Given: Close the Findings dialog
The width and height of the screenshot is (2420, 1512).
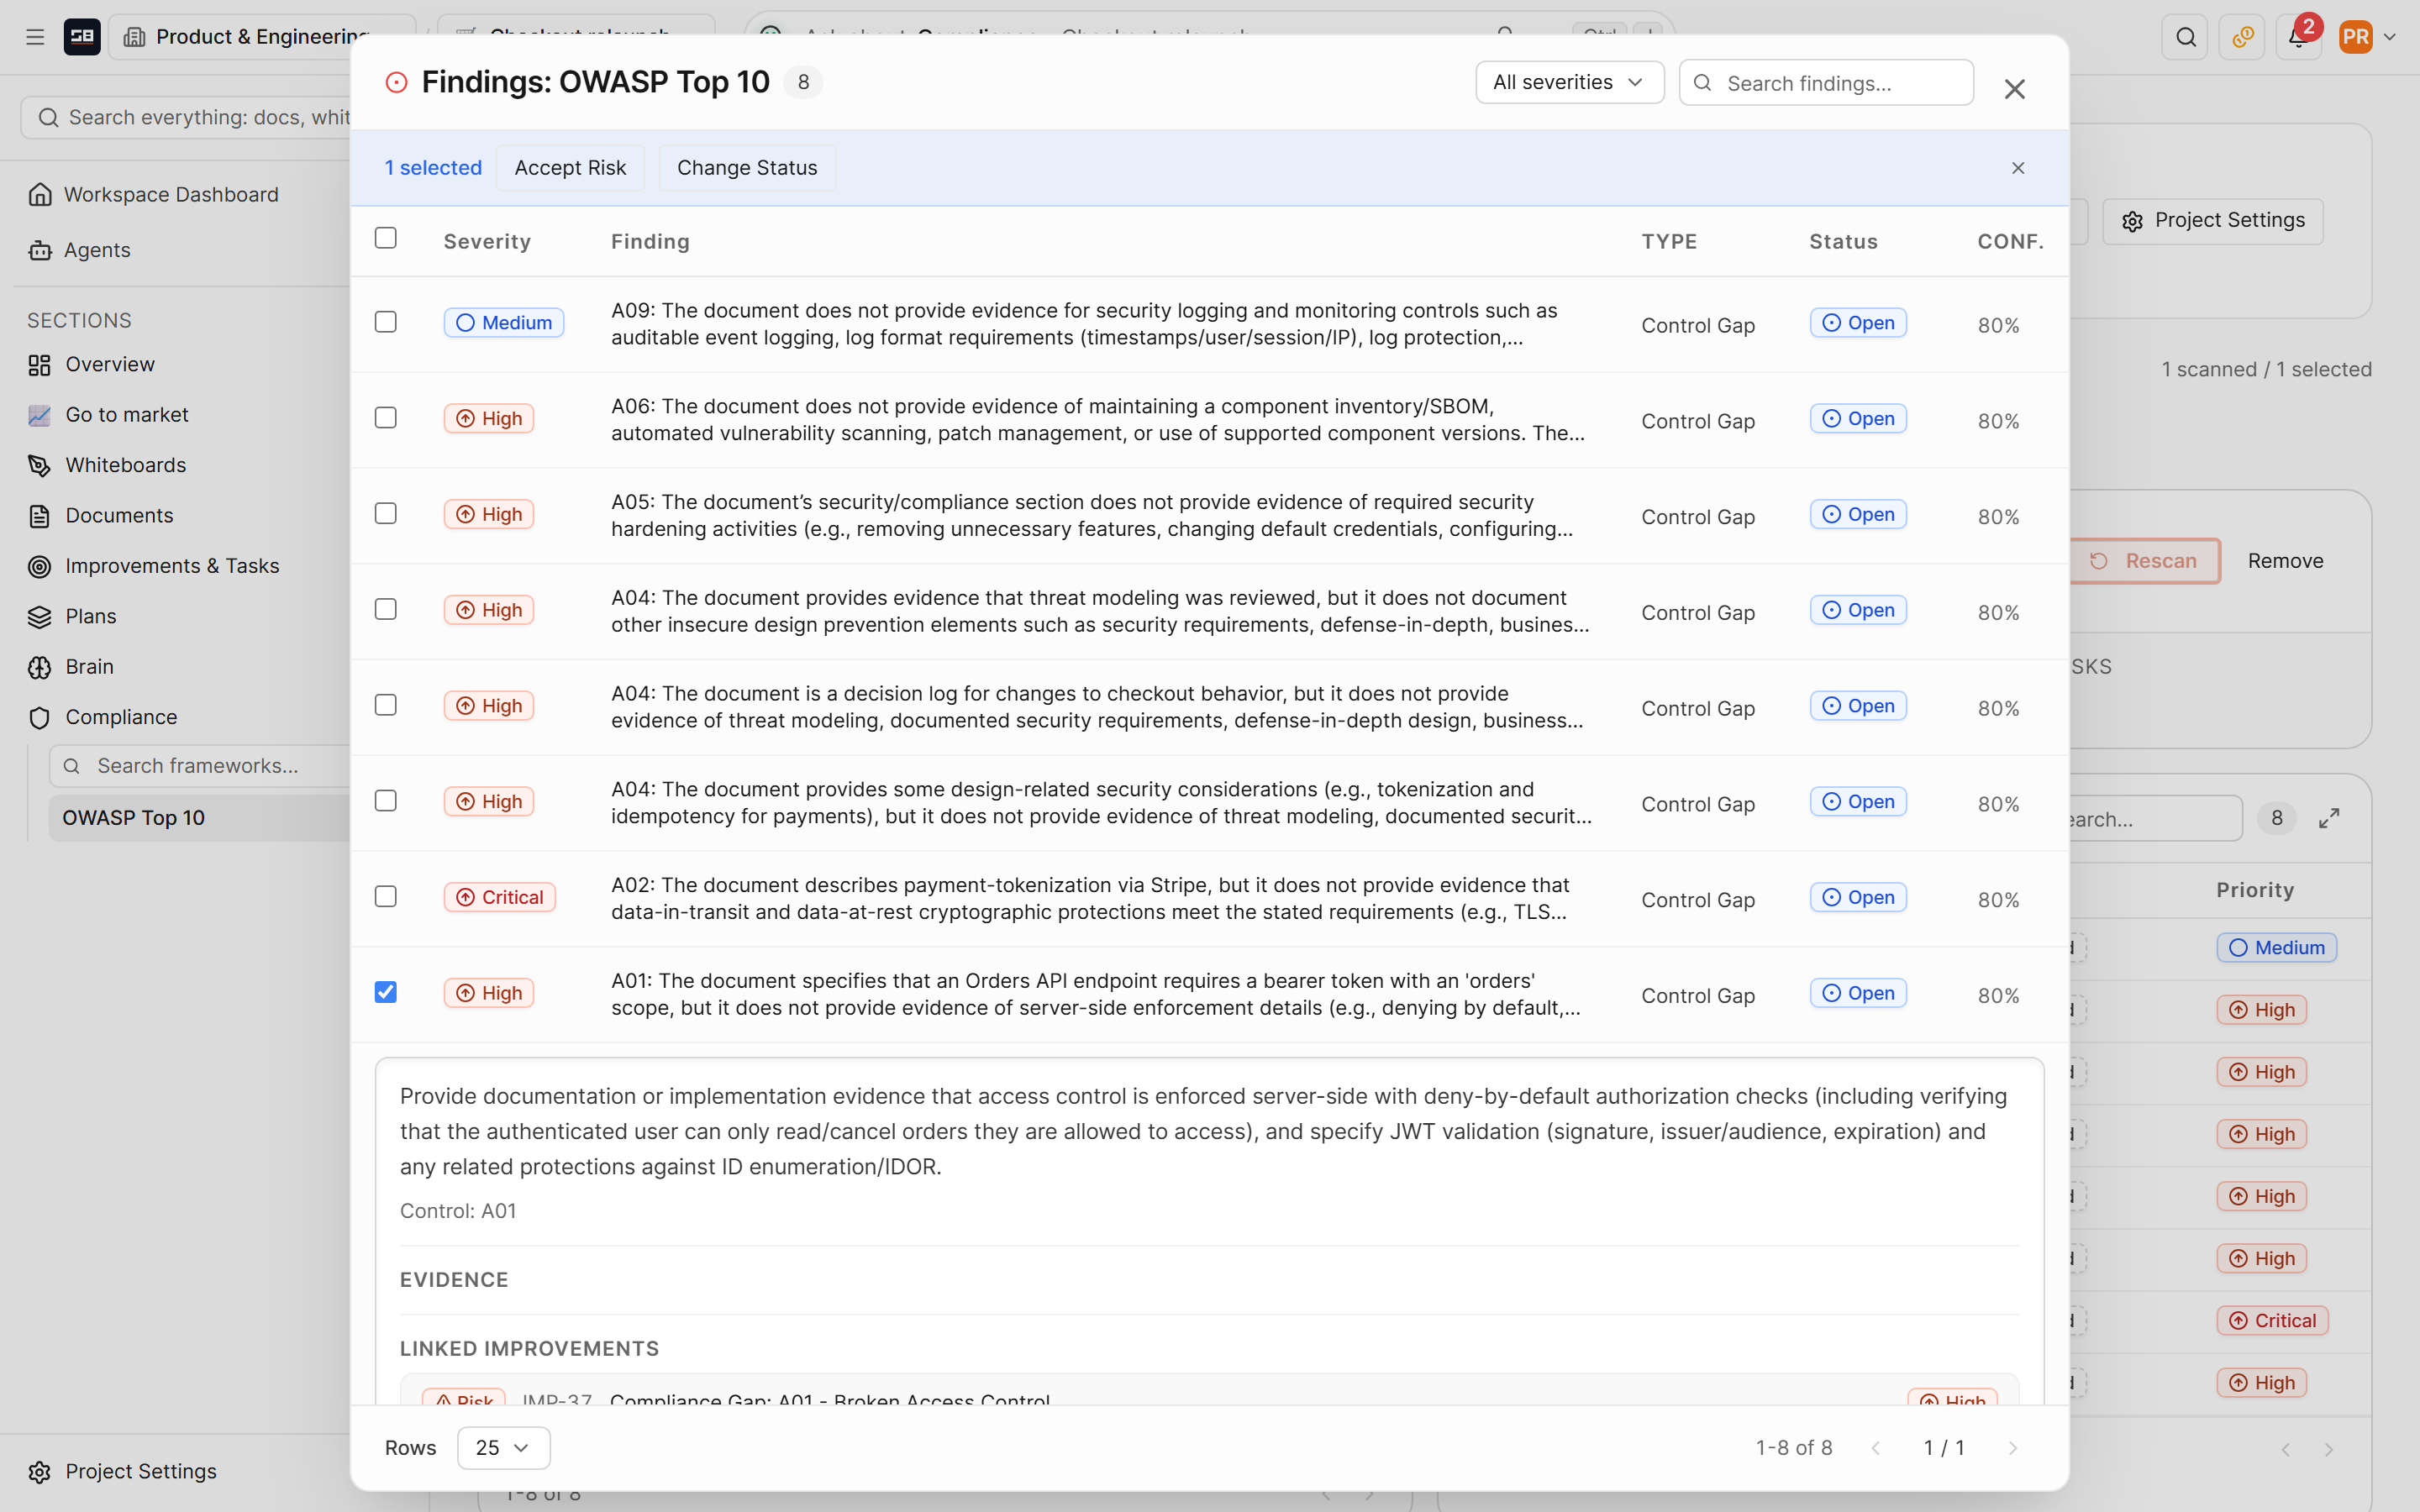Looking at the screenshot, I should tap(2014, 89).
